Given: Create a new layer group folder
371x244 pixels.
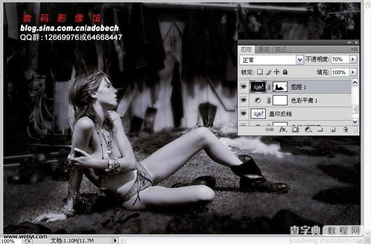Looking at the screenshot, I should [320, 129].
